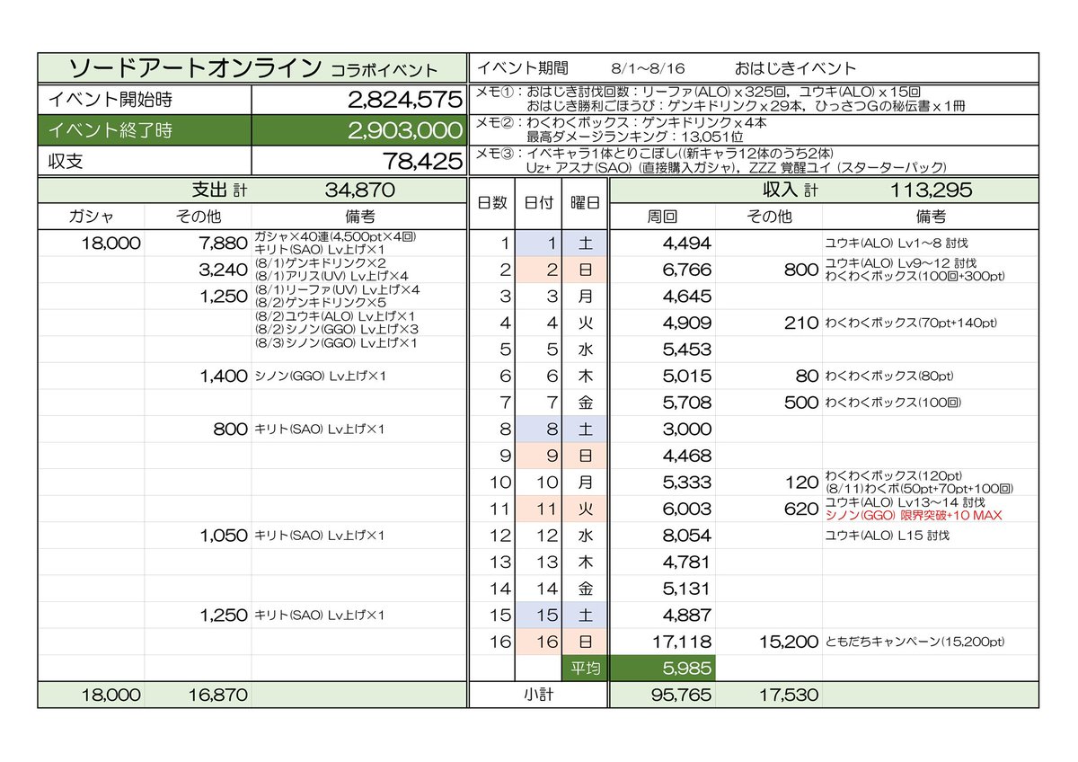
Task: Select the メモ② わくわくボックス line
Action: (x=622, y=122)
